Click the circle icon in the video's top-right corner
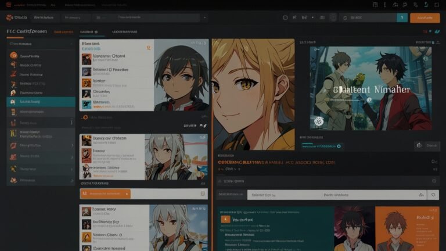The height and width of the screenshot is (251, 446). (x=426, y=59)
